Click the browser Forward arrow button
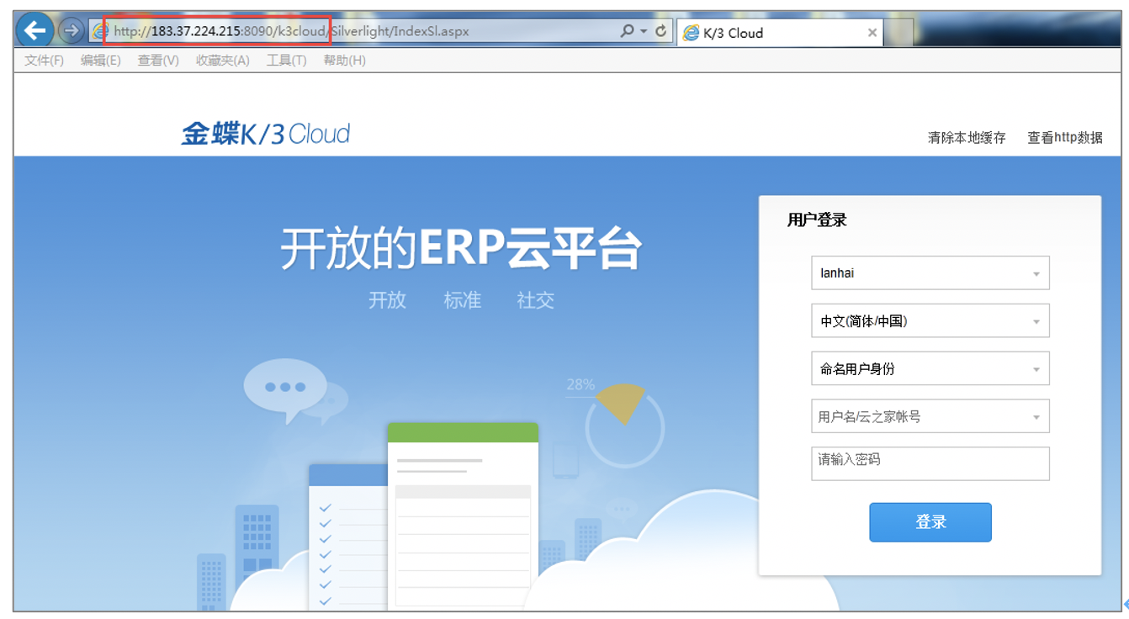 71,31
